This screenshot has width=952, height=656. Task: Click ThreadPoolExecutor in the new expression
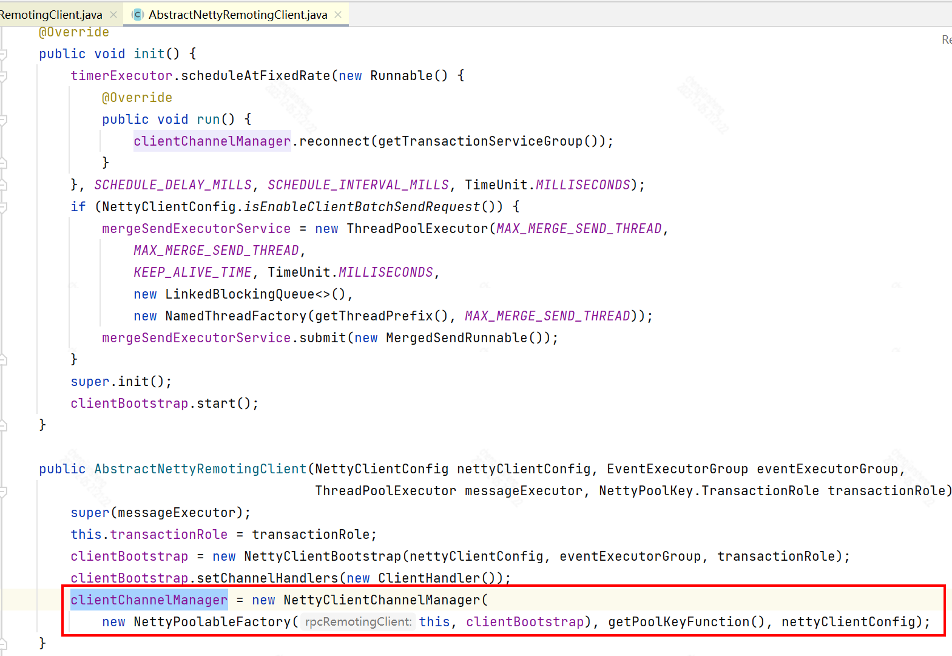coord(417,228)
